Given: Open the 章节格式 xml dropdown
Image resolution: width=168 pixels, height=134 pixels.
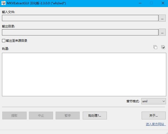Looking at the screenshot, I should point(153,101).
